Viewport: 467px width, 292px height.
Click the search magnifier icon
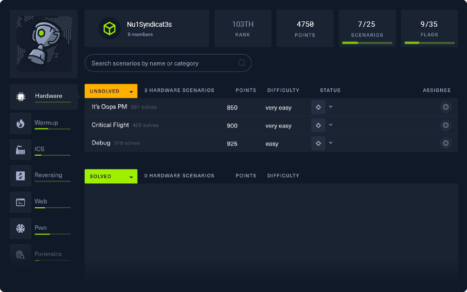pyautogui.click(x=242, y=63)
